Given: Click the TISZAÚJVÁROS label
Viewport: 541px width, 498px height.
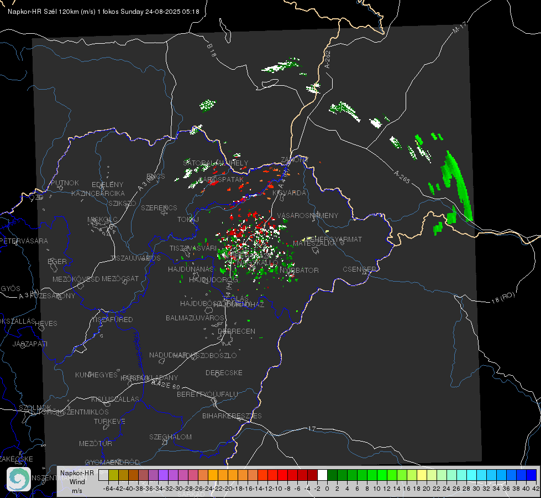Looking at the screenshot, I should click(x=135, y=258).
